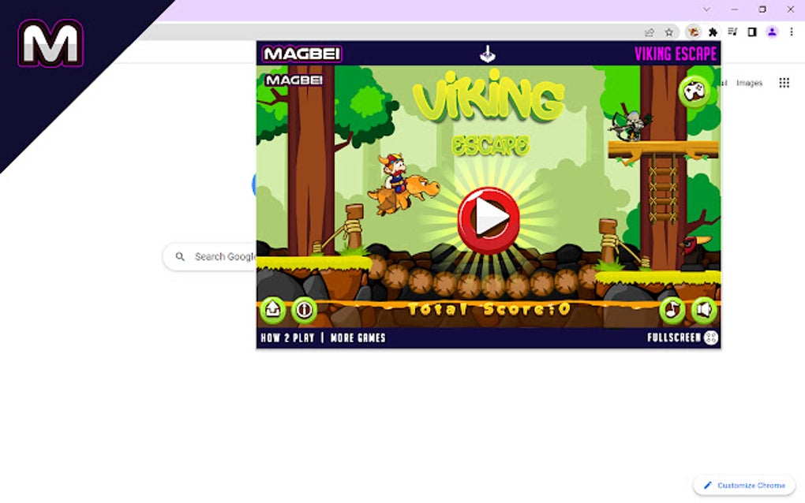Screen dimensions: 805x503
Task: Open the green info button in the game
Action: [304, 310]
